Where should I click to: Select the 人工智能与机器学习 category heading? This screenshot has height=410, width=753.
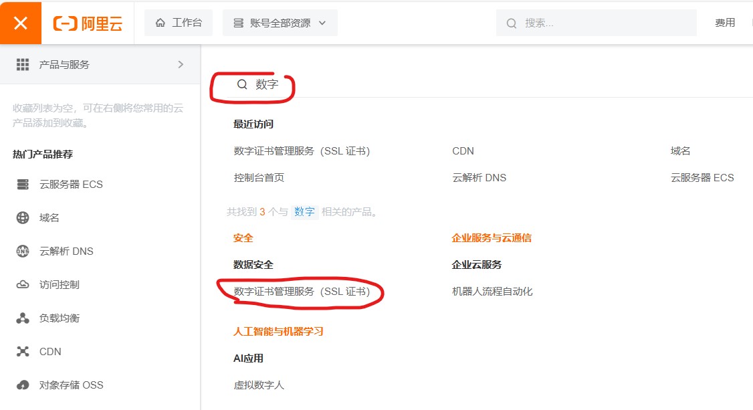click(x=278, y=332)
